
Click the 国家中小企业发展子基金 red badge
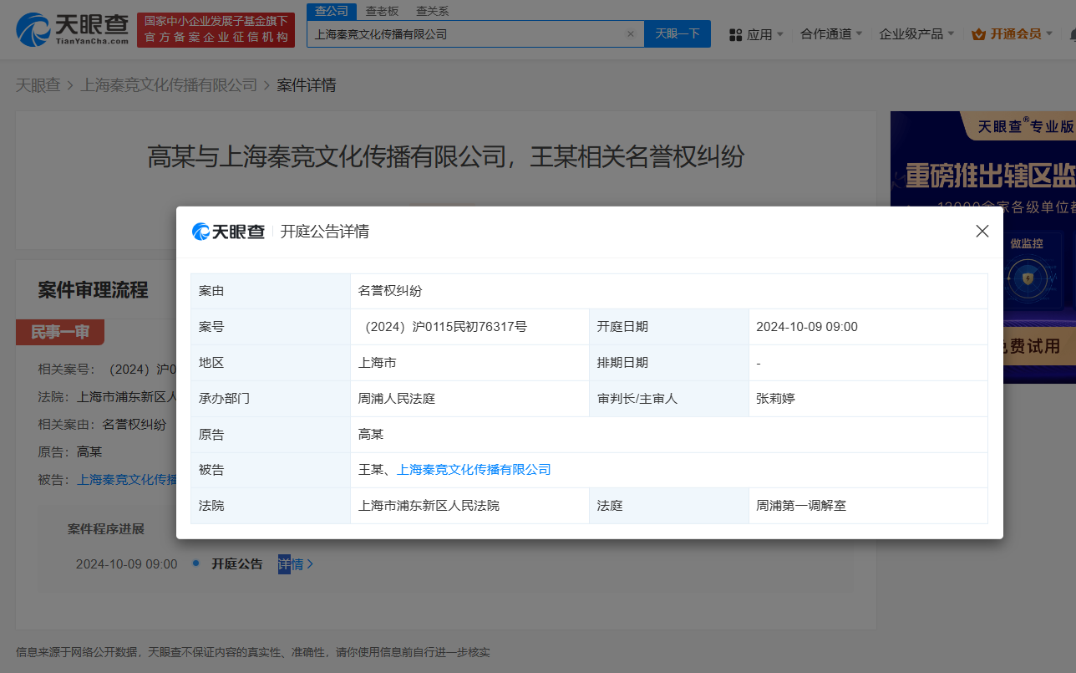point(216,28)
